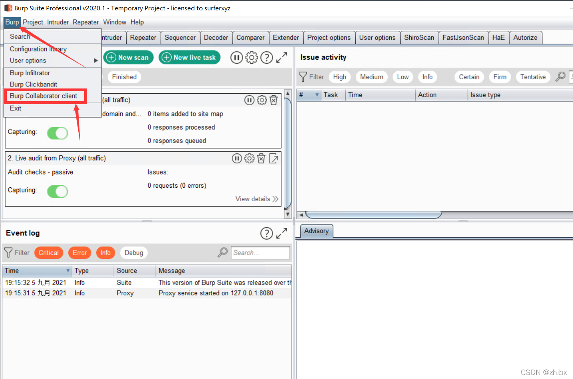Delete the live passive crawl task

click(274, 100)
